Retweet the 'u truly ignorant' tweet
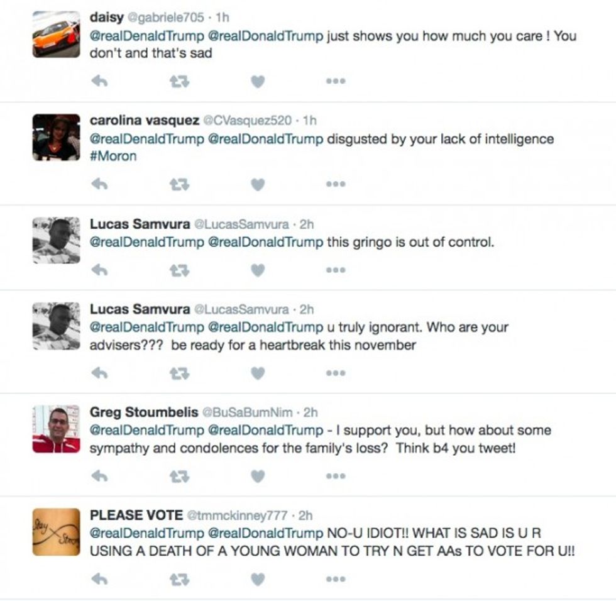 point(179,373)
